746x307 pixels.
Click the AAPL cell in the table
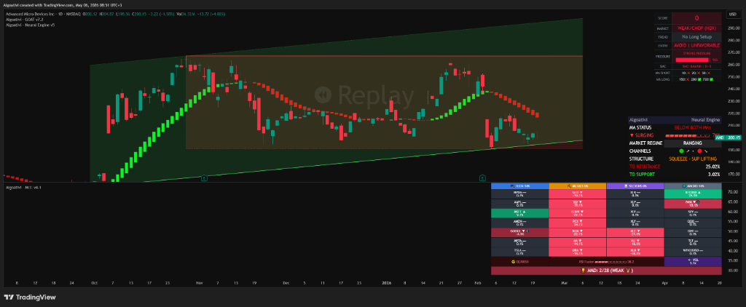coord(519,204)
